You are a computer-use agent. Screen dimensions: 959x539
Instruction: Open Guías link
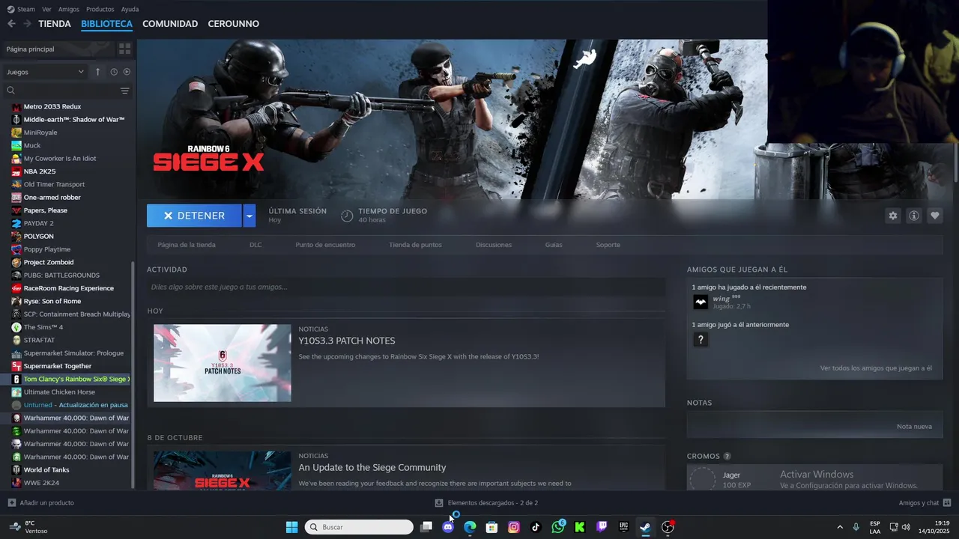[554, 245]
